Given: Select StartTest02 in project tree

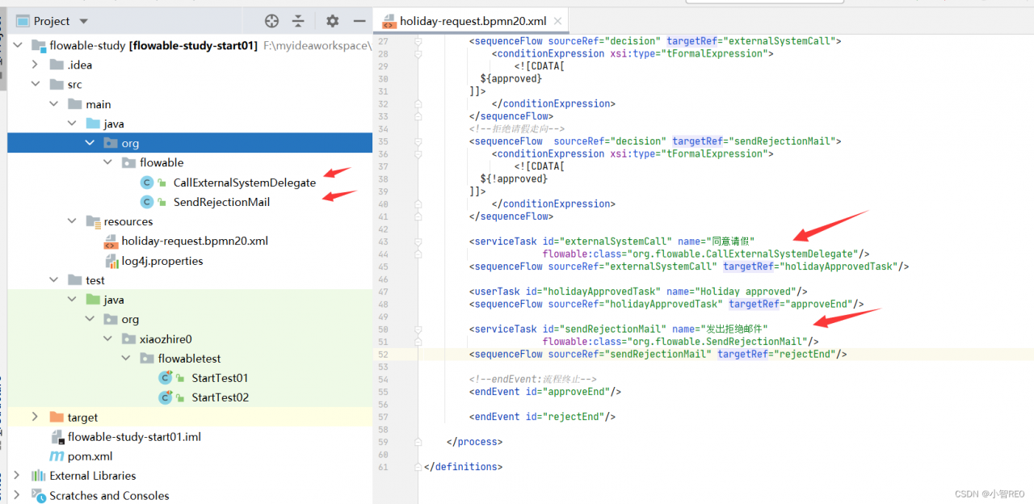Looking at the screenshot, I should coord(220,397).
